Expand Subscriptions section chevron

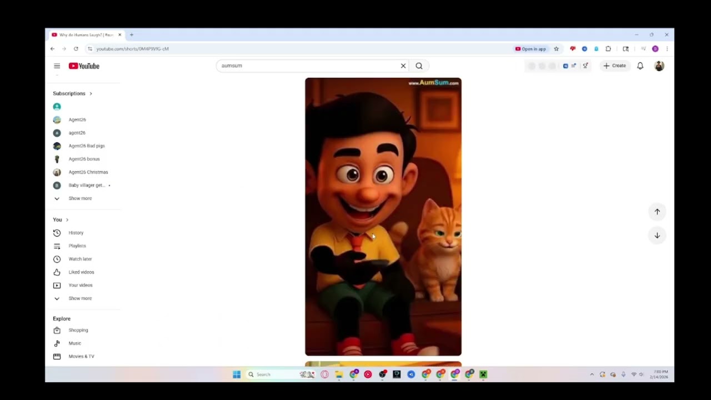(x=91, y=93)
